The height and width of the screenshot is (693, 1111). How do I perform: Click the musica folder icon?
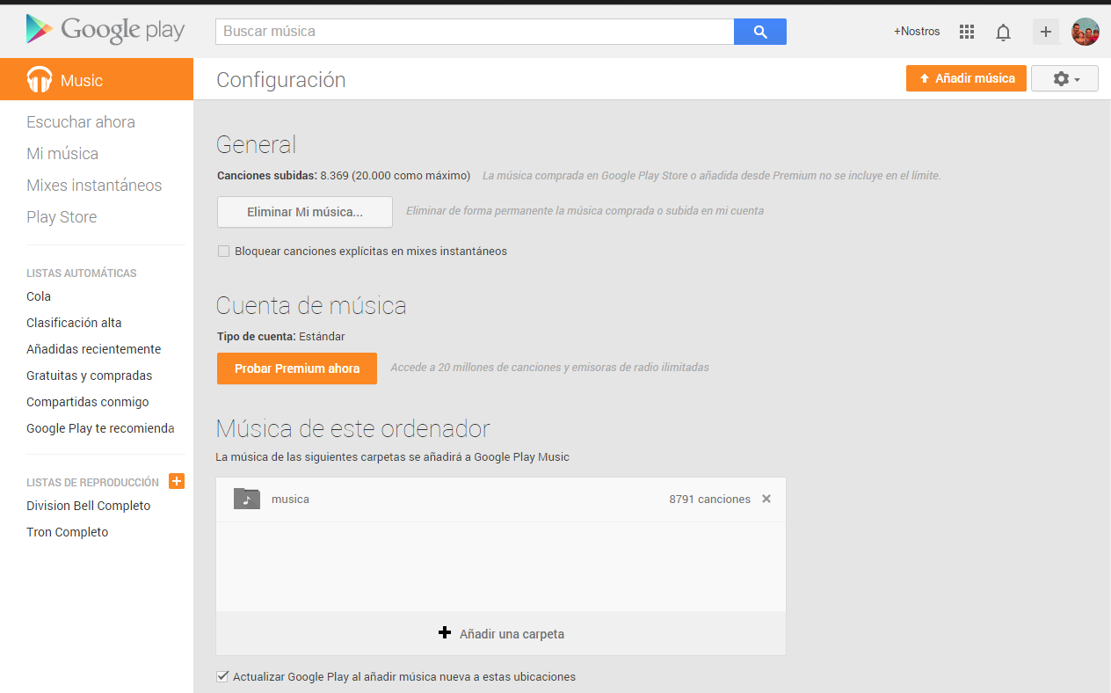(247, 499)
